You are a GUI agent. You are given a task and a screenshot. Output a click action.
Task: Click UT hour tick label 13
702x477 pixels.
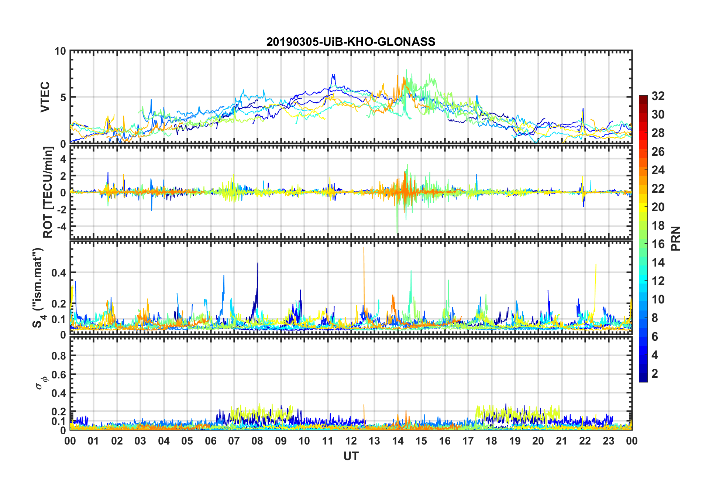[x=374, y=441]
